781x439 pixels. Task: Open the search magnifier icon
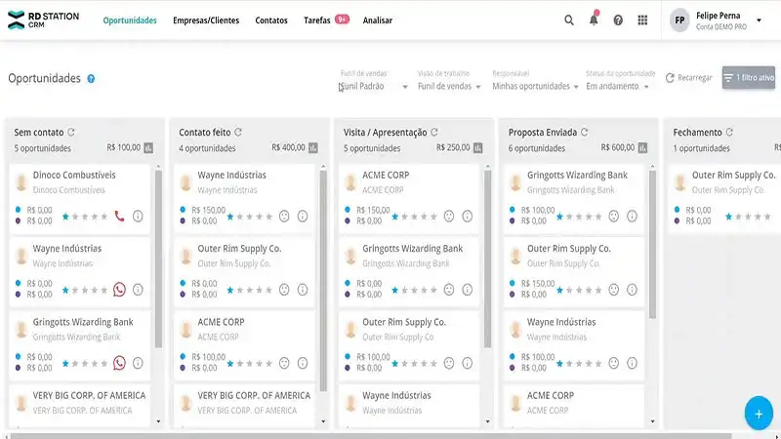(569, 20)
